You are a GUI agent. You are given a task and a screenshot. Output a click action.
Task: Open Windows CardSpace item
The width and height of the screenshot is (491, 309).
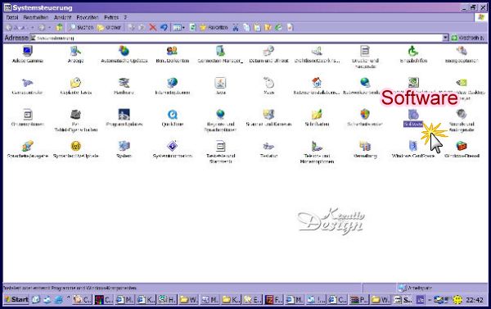tap(413, 150)
